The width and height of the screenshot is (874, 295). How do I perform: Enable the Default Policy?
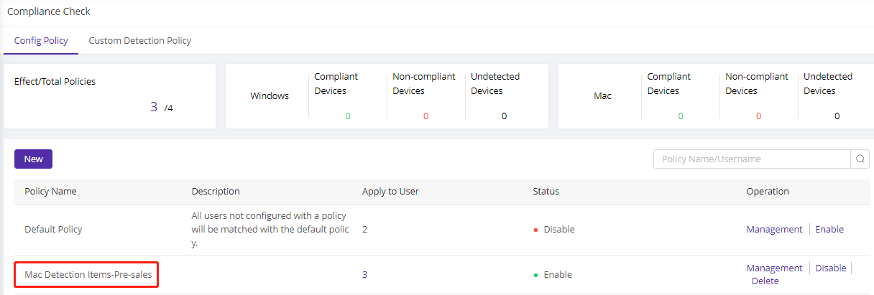click(x=829, y=230)
